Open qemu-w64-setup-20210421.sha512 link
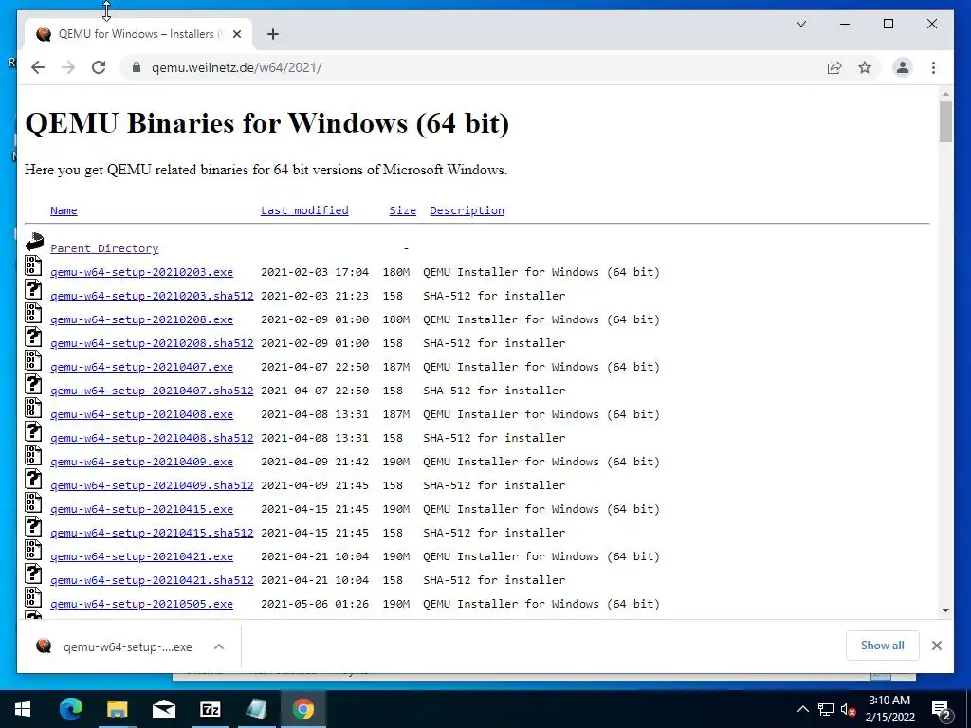 (x=152, y=580)
